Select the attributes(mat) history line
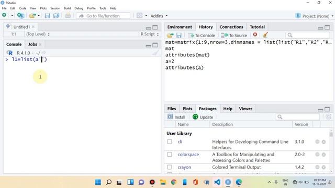335x188 pixels. 187,55
